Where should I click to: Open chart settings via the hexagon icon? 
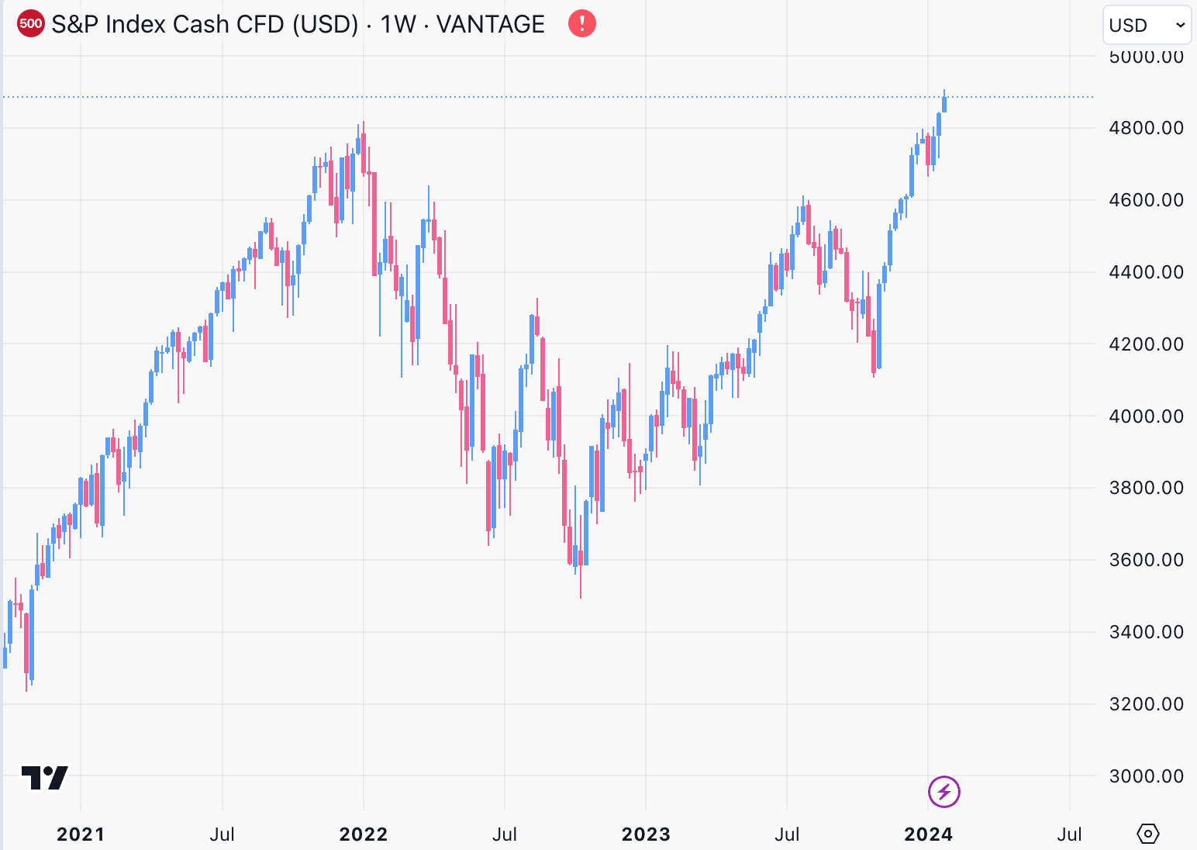tap(1147, 834)
